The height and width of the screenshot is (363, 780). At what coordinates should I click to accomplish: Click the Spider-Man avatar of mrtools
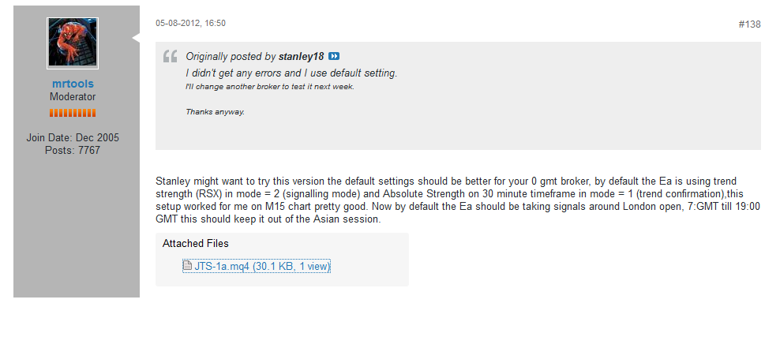pyautogui.click(x=73, y=43)
